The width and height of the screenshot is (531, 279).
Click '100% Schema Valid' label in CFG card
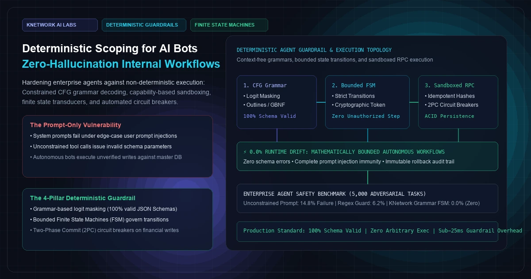(x=269, y=116)
